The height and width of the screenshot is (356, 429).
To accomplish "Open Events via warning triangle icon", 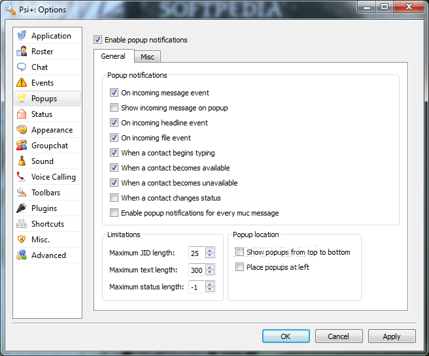I will pos(22,82).
